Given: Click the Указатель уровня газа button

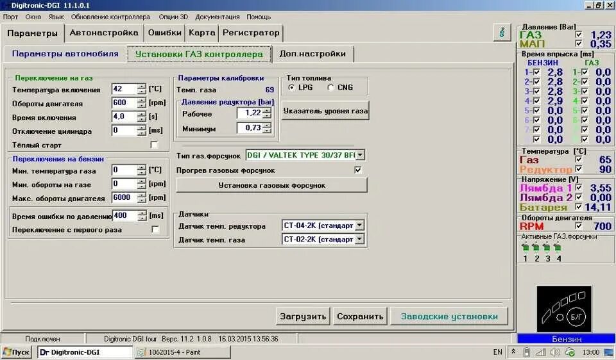Looking at the screenshot, I should (325, 111).
